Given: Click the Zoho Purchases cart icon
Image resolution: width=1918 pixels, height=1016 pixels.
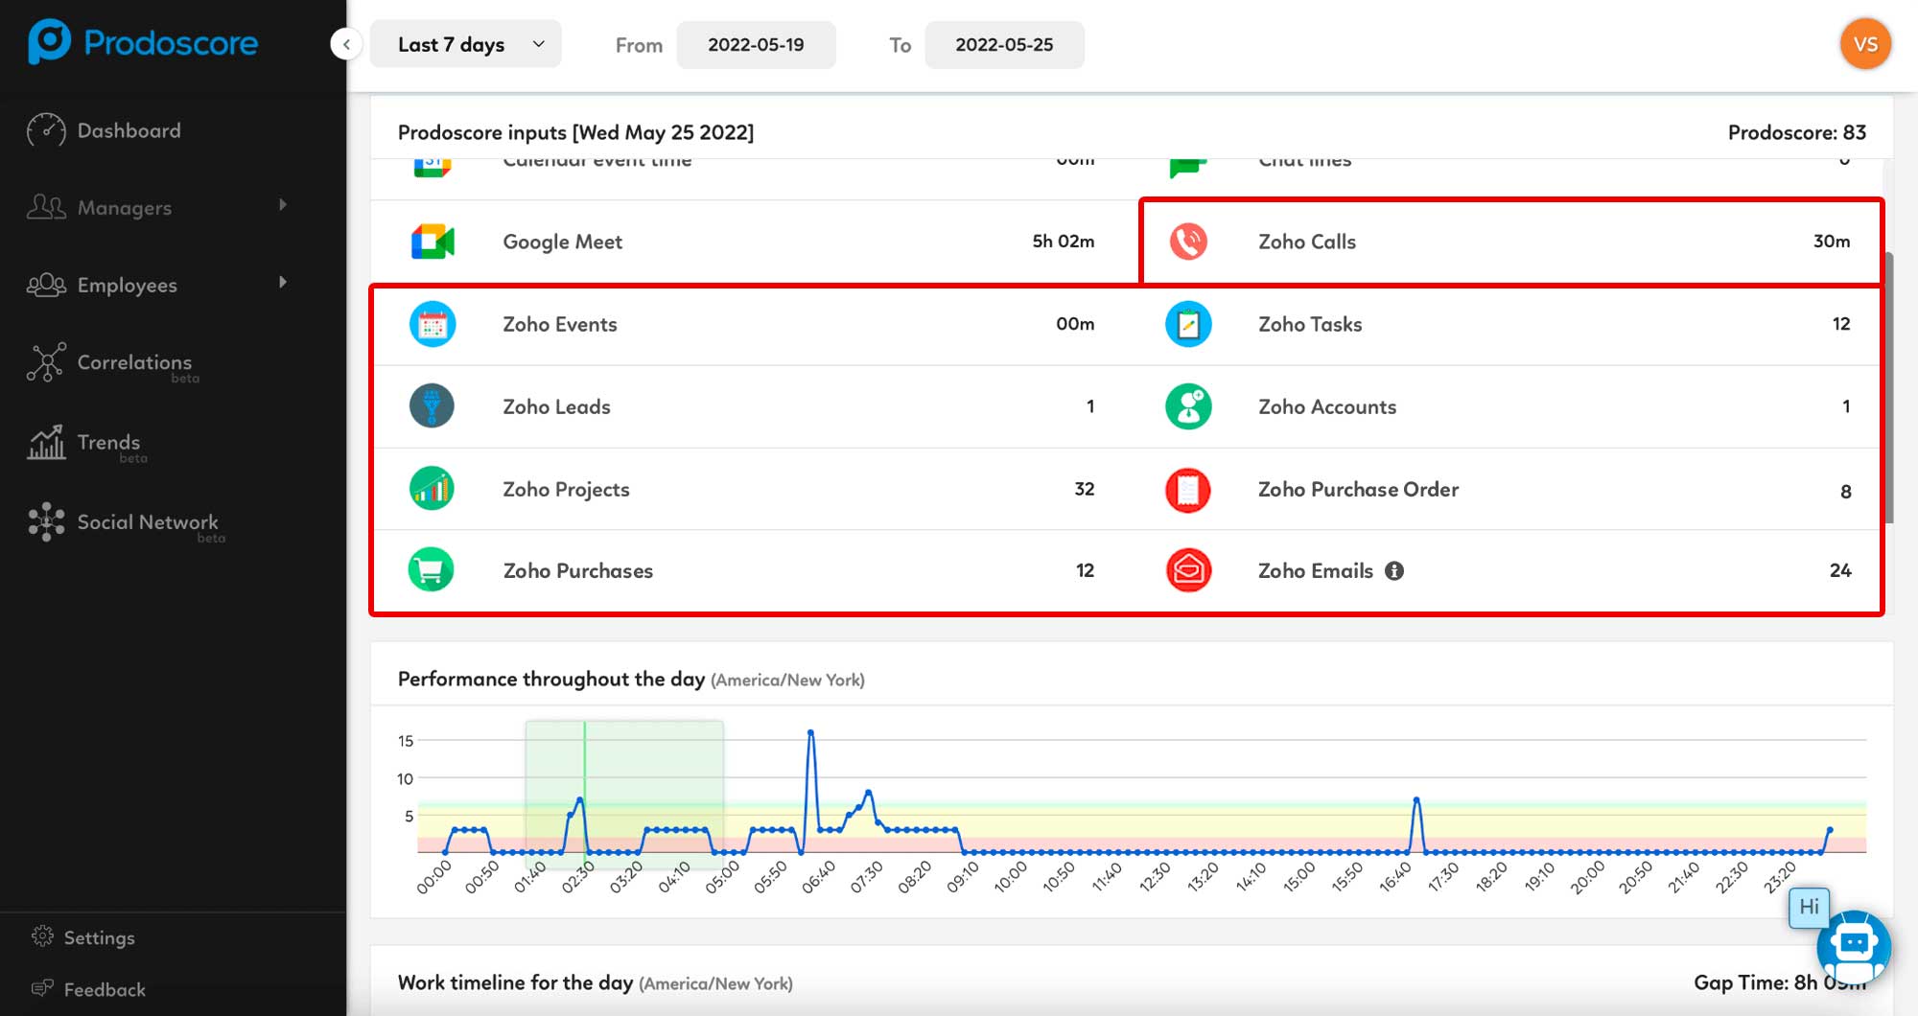Looking at the screenshot, I should [433, 570].
